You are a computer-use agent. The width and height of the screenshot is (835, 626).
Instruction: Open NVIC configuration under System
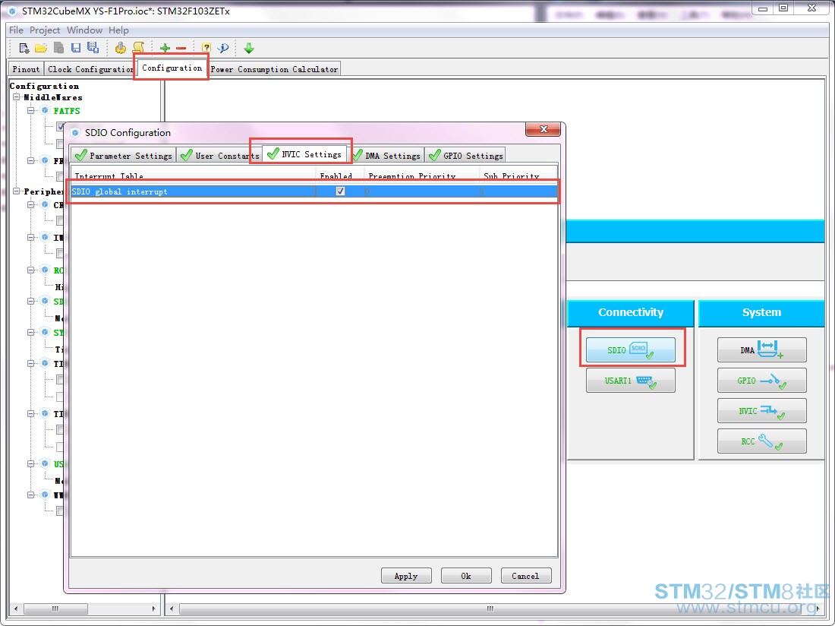[761, 411]
